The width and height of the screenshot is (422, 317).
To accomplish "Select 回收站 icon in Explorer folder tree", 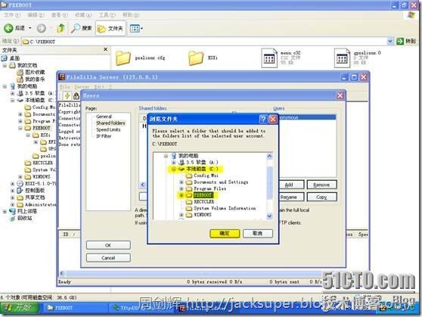I will pos(12,218).
